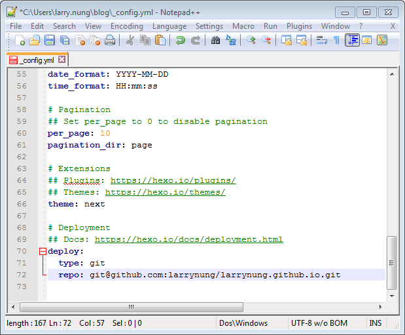Follow the hexo.io/themes link
This screenshot has height=335, width=405.
click(x=166, y=192)
